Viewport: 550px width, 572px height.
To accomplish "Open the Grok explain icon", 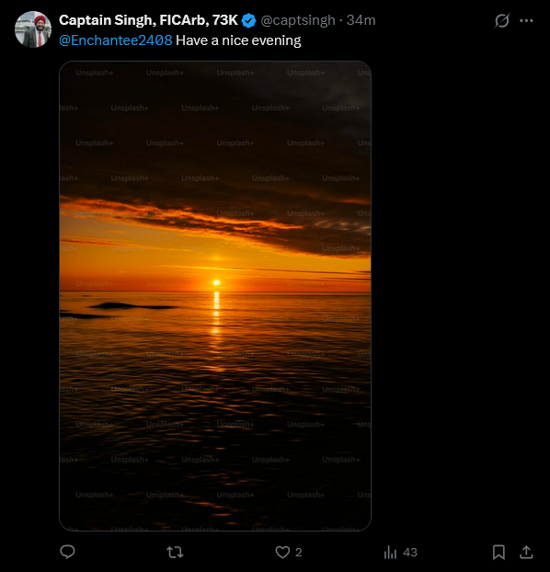I will coord(502,21).
